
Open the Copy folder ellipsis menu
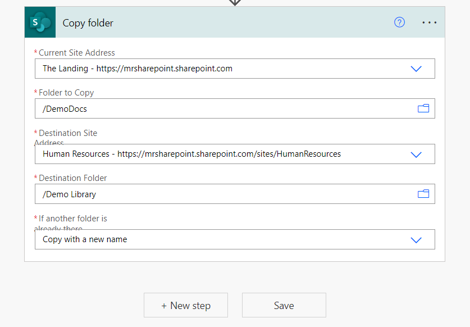(429, 22)
